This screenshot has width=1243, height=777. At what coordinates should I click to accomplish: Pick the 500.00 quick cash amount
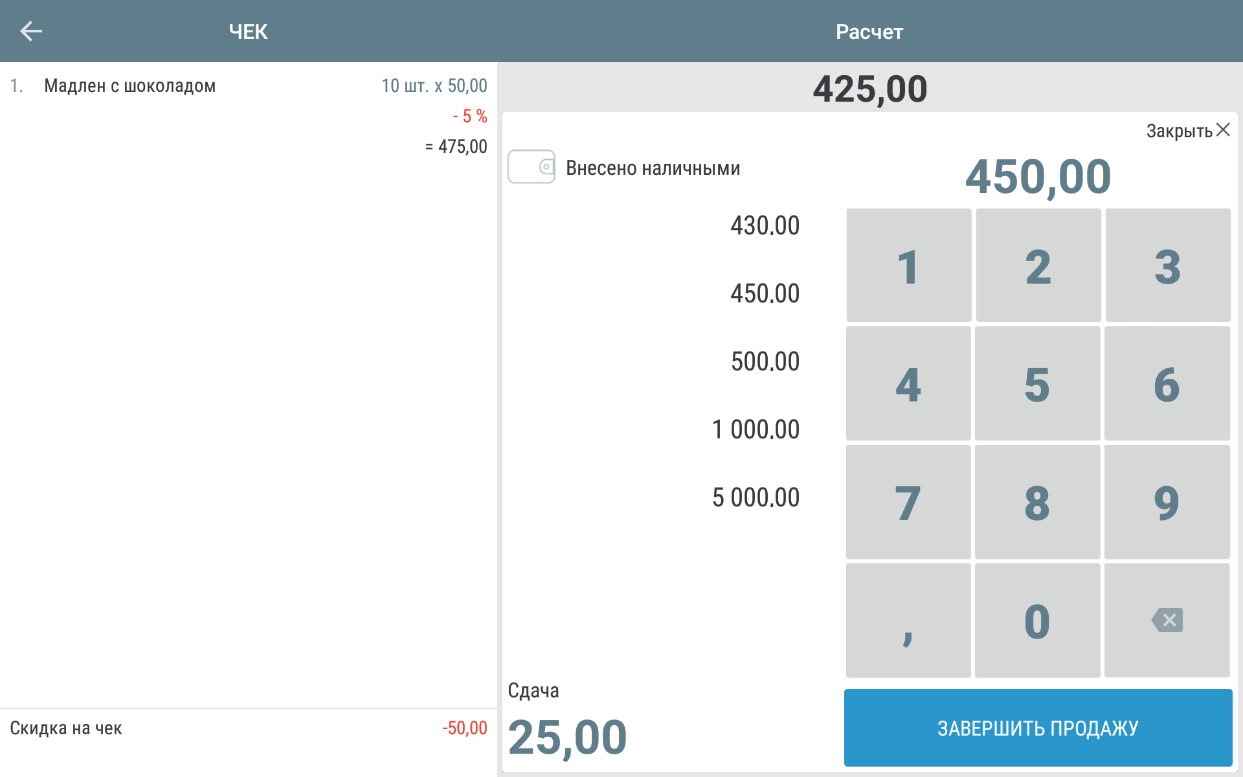(765, 362)
